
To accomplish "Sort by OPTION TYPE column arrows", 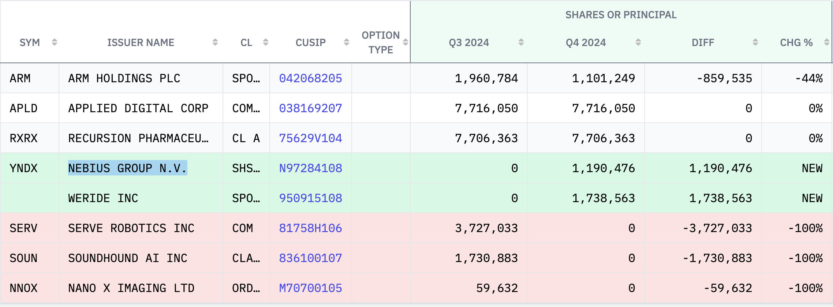I will (406, 42).
